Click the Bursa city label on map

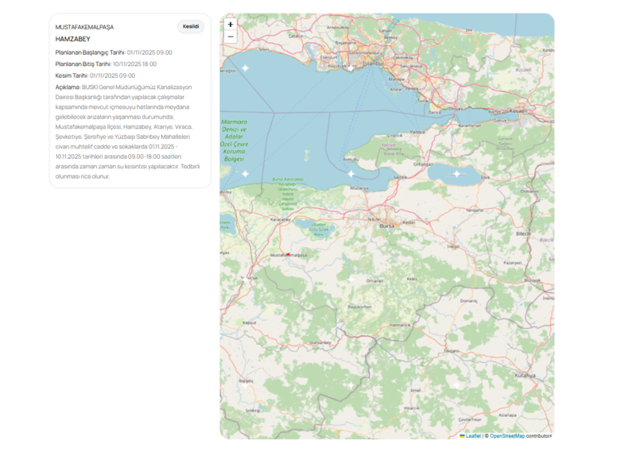coord(387,226)
